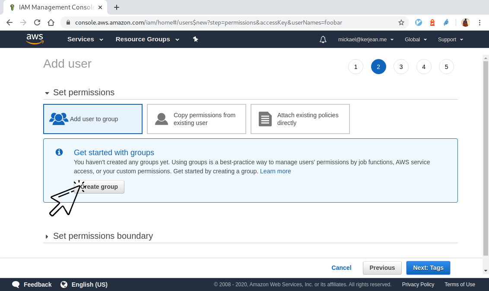Viewport: 489px width, 291px height.
Task: Open a new browser tab with plus icon
Action: point(117,7)
